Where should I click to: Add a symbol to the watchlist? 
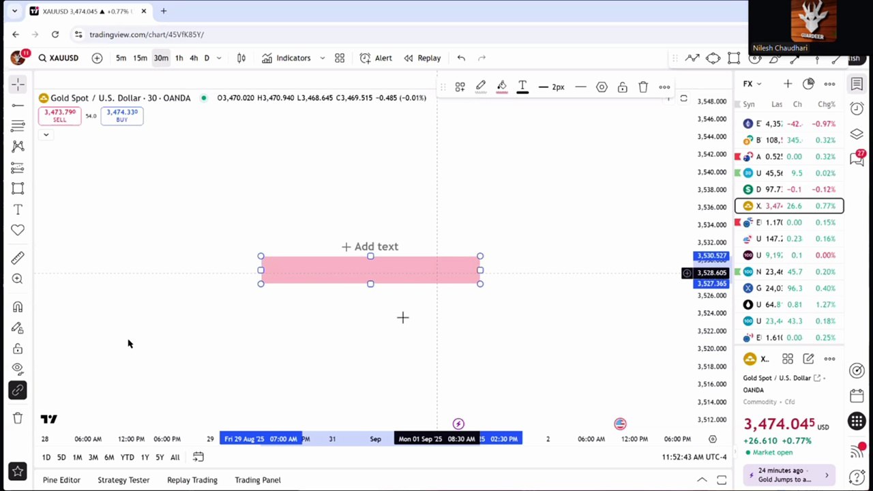pos(788,84)
